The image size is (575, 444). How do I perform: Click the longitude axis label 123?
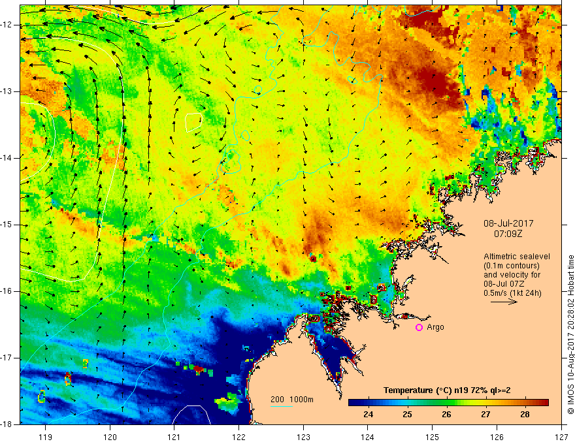coord(303,437)
